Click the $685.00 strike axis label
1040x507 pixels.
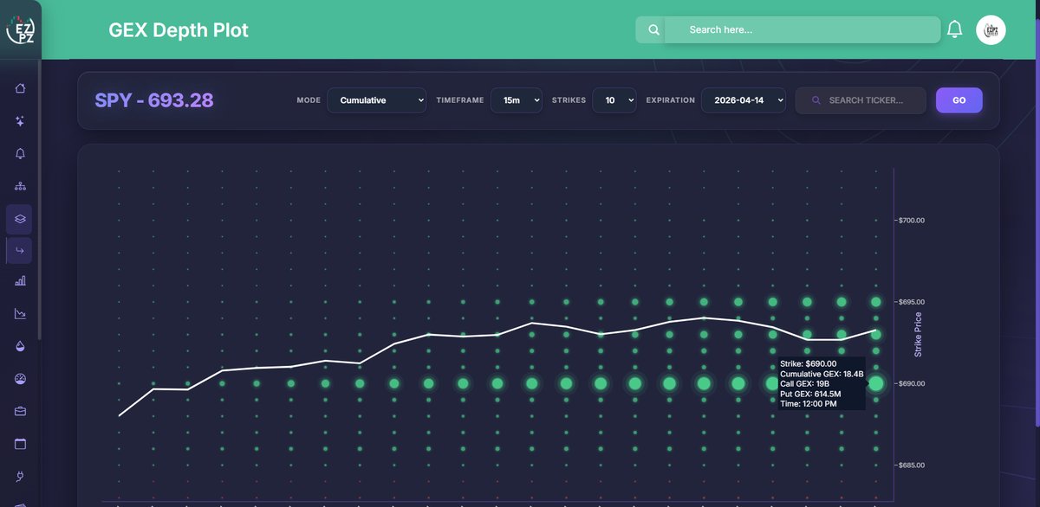pos(912,465)
